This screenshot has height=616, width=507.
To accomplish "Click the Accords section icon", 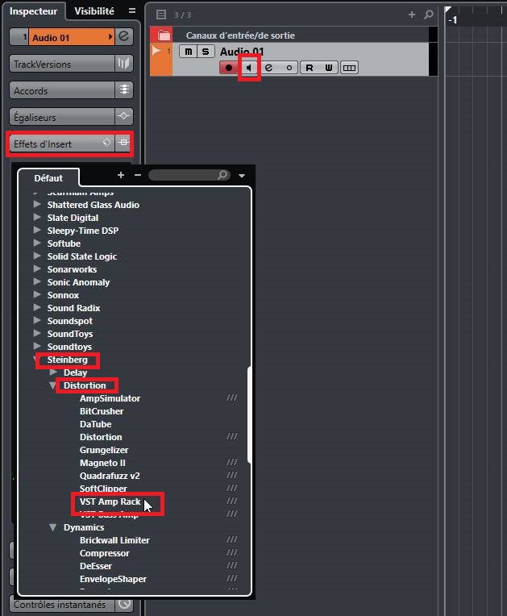I will [124, 90].
